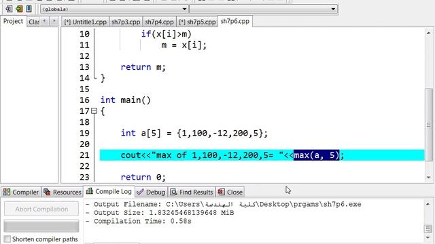This screenshot has width=435, height=244.
Task: Click the 'if(x[i]>m)' condition line
Action: (166, 35)
